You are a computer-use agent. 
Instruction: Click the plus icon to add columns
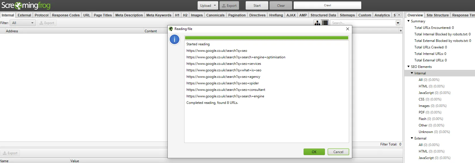point(401,31)
